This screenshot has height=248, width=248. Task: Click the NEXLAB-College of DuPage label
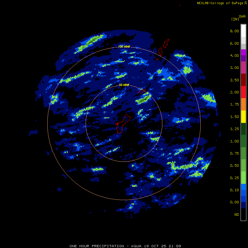pos(220,3)
